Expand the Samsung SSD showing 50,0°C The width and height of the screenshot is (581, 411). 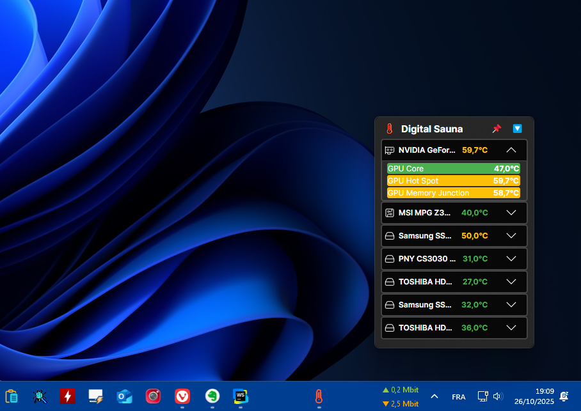(511, 236)
